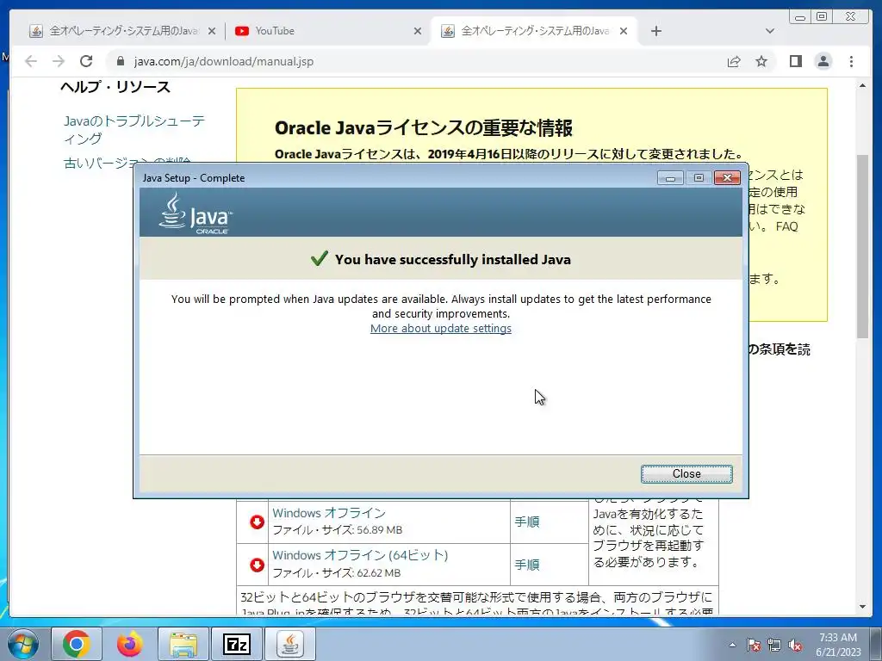Click red download icon for Windows オフライン (64ビット)
Screen dimensions: 882x661
click(257, 565)
